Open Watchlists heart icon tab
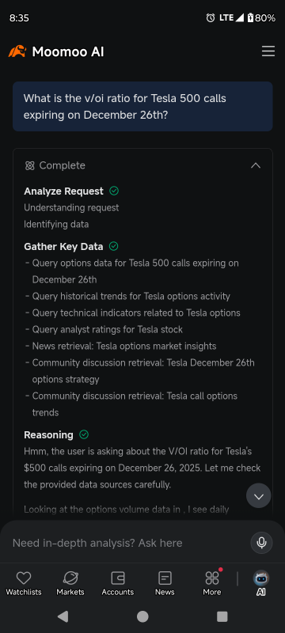This screenshot has width=285, height=633. pos(24,583)
